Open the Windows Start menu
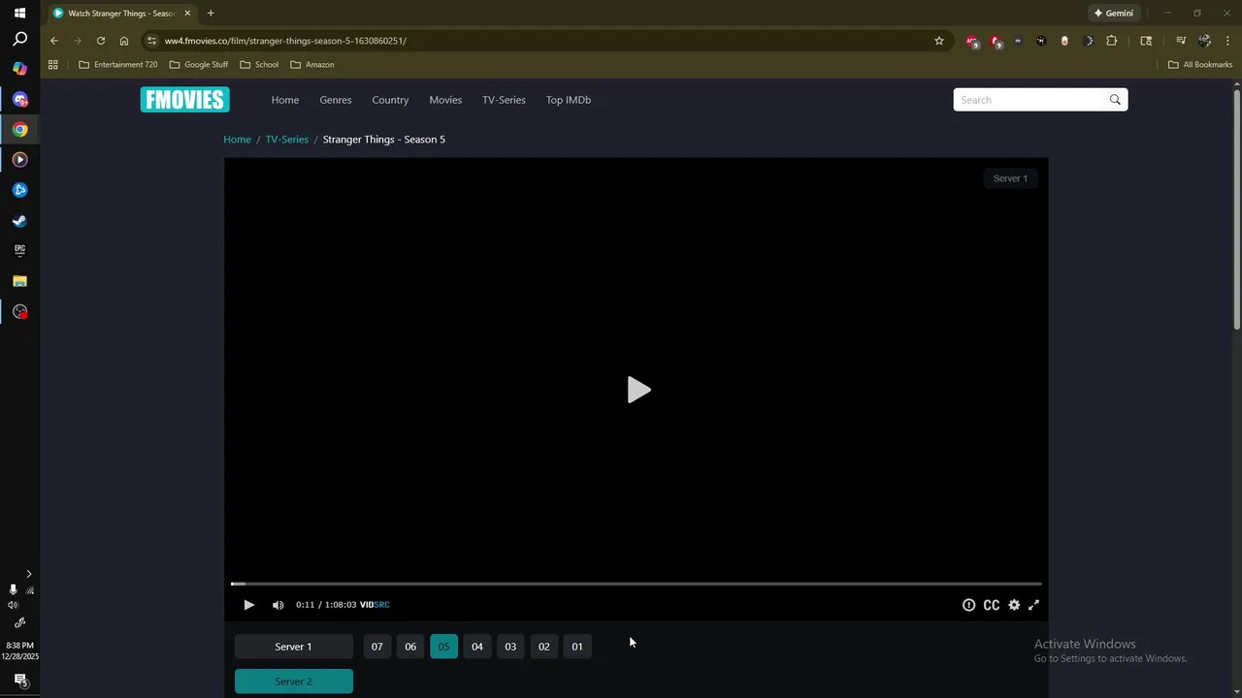Viewport: 1242px width, 698px height. [x=19, y=13]
